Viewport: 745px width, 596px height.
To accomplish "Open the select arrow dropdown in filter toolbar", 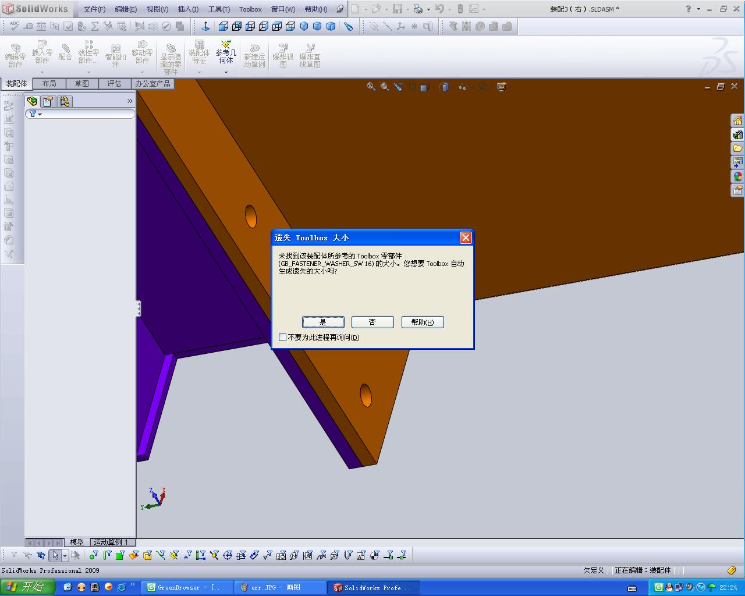I will tap(65, 556).
